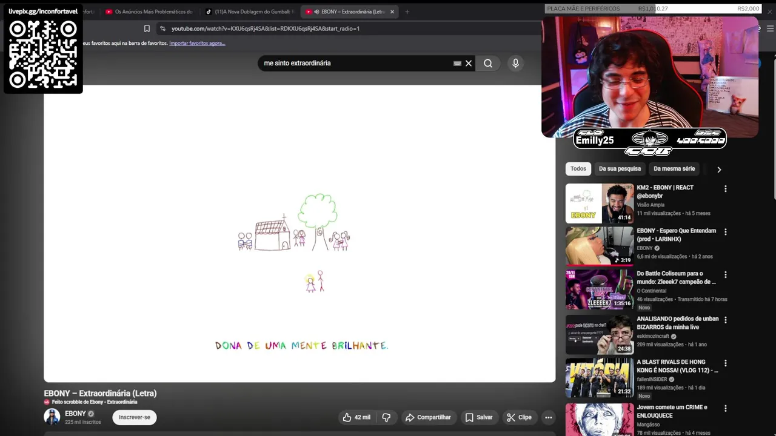Viewport: 776px width, 436px height.
Task: Open options menu for A BLAST RIVALS video
Action: click(x=725, y=363)
